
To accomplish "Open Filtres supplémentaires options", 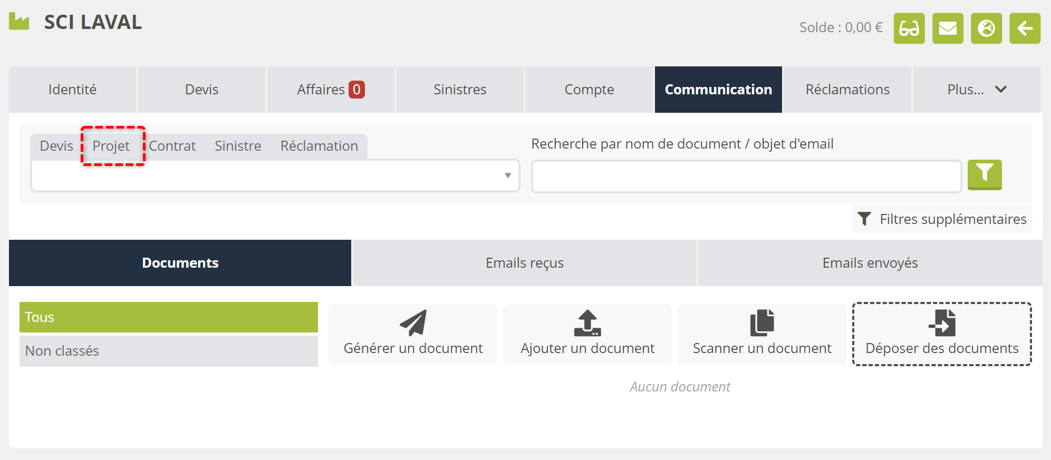I will coord(942,219).
